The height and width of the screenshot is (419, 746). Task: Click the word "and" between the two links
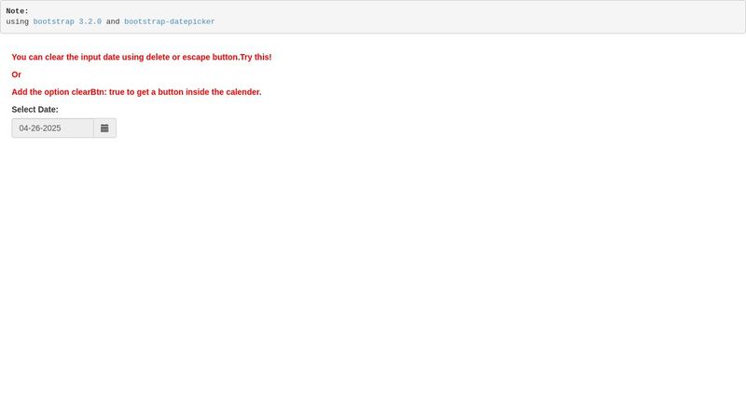coord(113,21)
